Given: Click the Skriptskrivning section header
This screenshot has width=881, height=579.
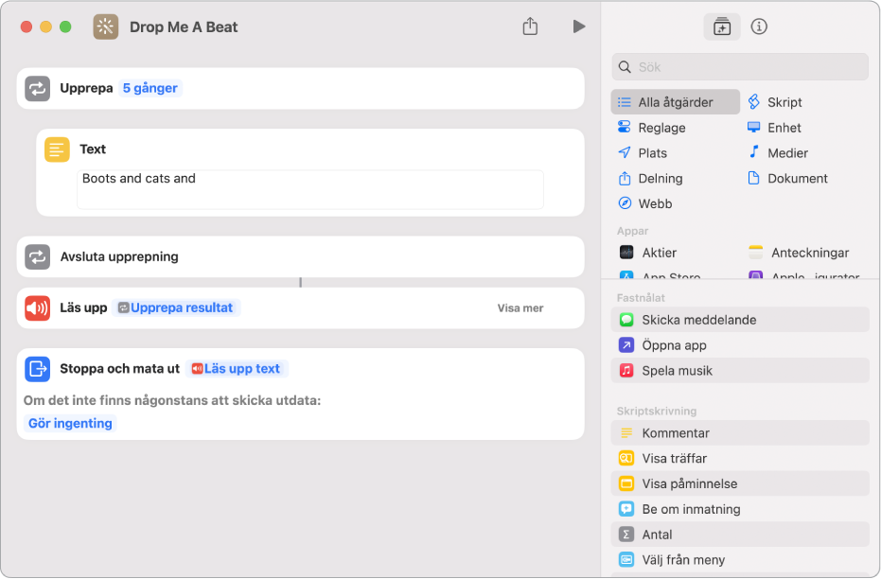Looking at the screenshot, I should click(x=657, y=412).
